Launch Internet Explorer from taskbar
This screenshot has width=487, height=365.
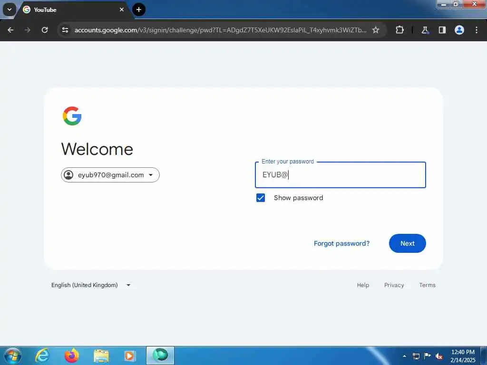[42, 355]
